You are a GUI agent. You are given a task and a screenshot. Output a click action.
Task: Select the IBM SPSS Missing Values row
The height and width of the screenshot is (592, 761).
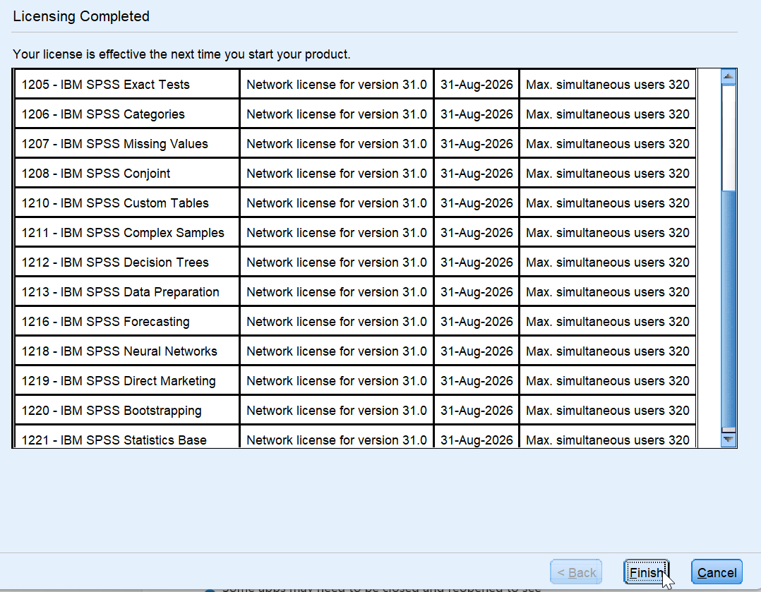click(126, 143)
